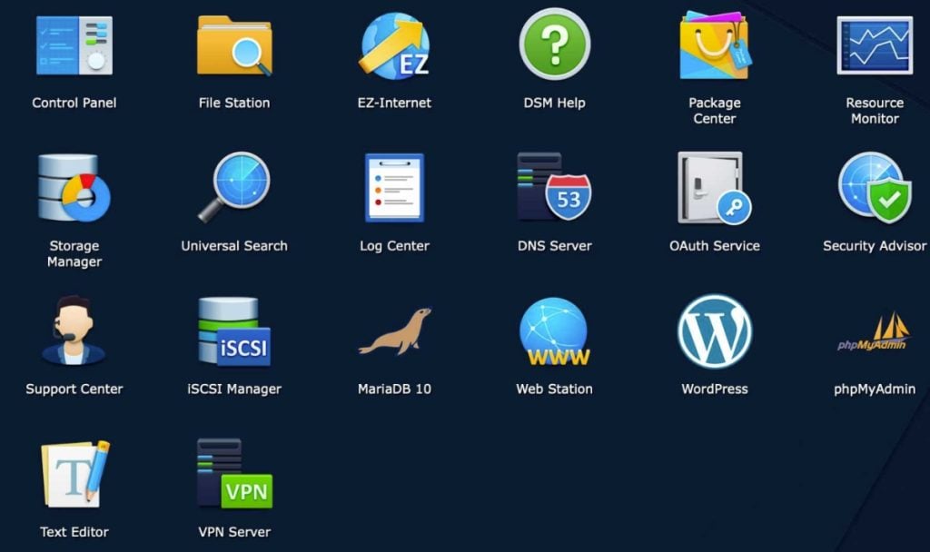
Task: Open Storage Manager database icon
Action: (74, 188)
